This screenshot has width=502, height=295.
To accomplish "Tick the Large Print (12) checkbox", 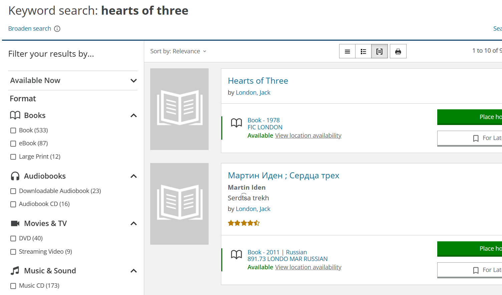I will coord(13,157).
